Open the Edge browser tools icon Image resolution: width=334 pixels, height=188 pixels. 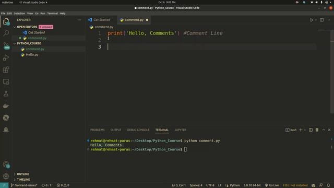point(6,118)
